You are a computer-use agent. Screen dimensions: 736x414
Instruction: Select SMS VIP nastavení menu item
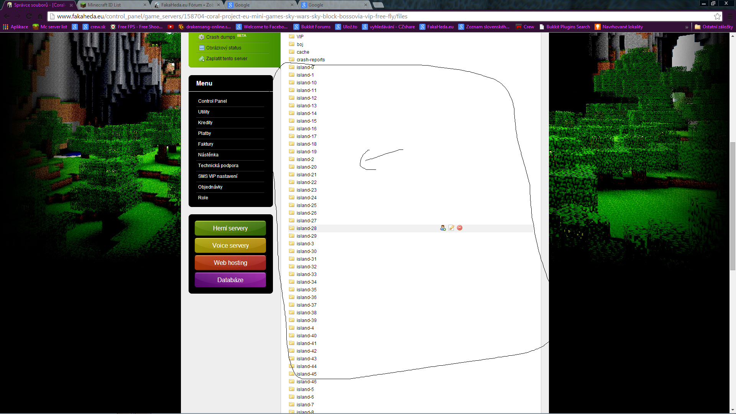coord(218,176)
